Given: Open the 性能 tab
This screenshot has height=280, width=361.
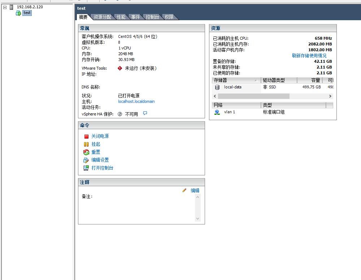Looking at the screenshot, I should [121, 17].
